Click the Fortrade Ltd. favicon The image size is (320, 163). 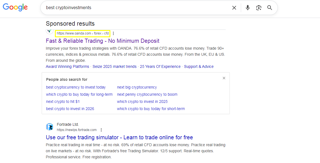(x=50, y=127)
